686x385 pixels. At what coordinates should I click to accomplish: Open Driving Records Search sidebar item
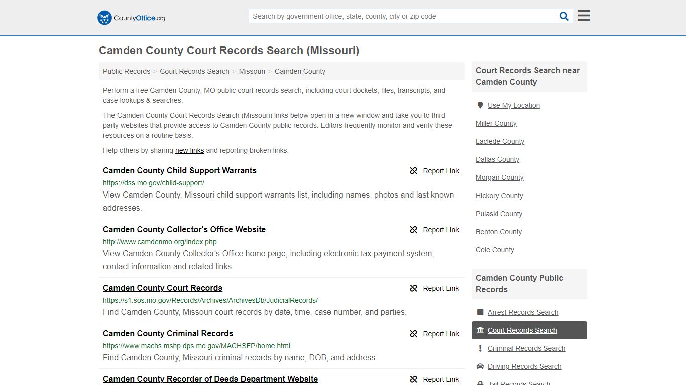point(525,366)
